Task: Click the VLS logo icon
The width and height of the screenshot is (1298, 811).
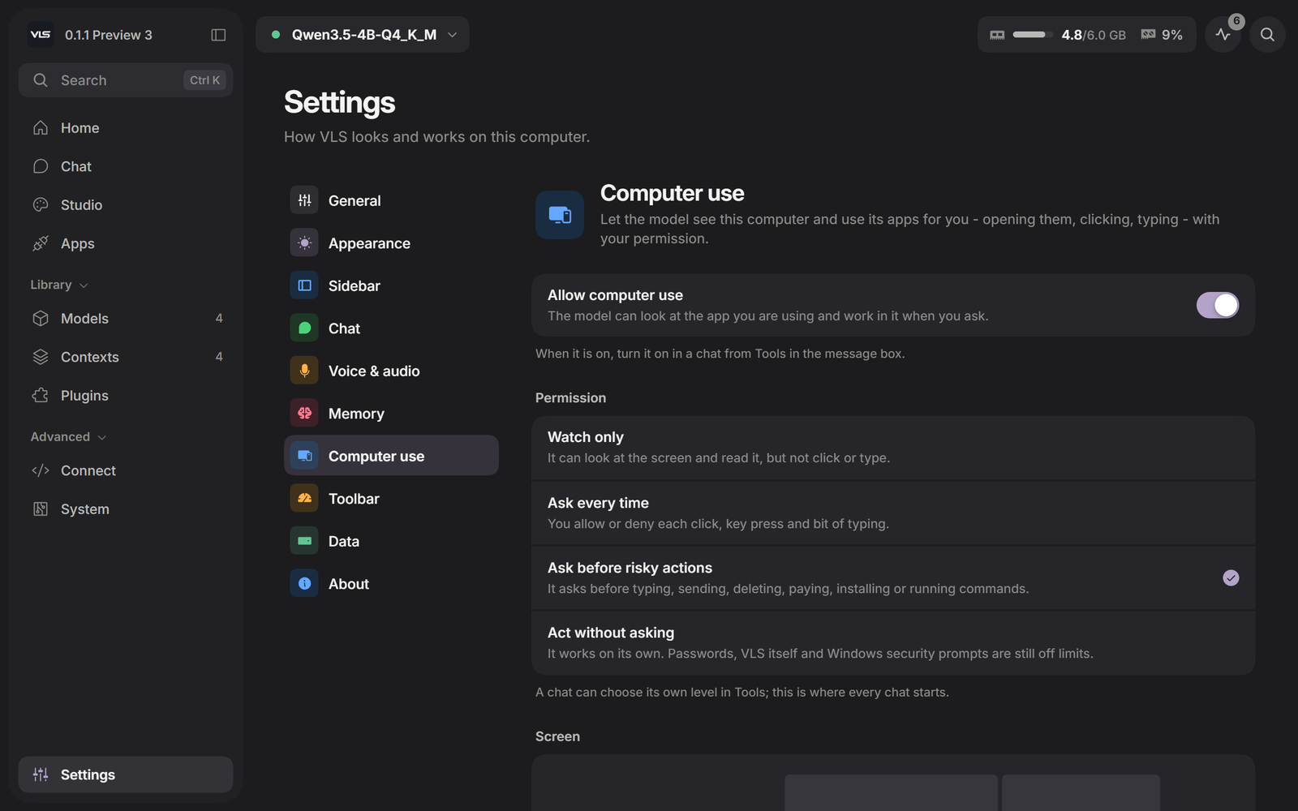Action: pyautogui.click(x=41, y=35)
